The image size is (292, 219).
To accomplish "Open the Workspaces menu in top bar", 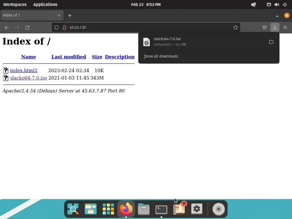I will coord(15,5).
